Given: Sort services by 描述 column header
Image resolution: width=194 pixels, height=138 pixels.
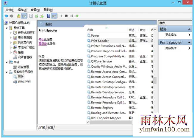Looking at the screenshot, I should pos(133,30).
